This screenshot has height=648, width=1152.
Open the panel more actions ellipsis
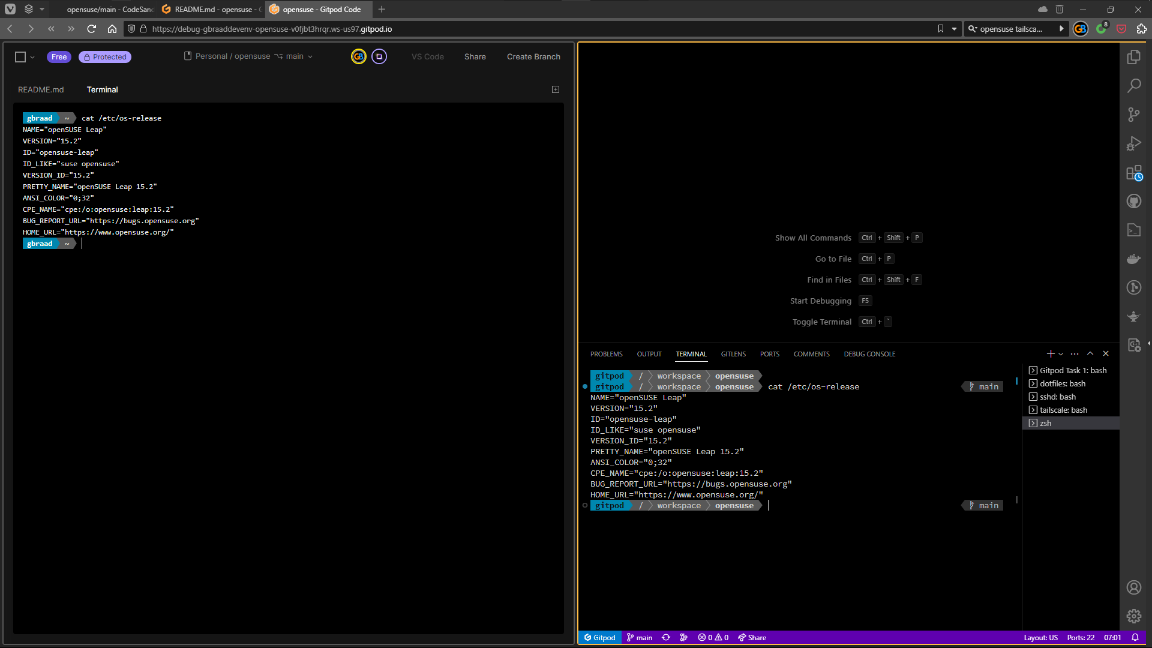coord(1075,354)
